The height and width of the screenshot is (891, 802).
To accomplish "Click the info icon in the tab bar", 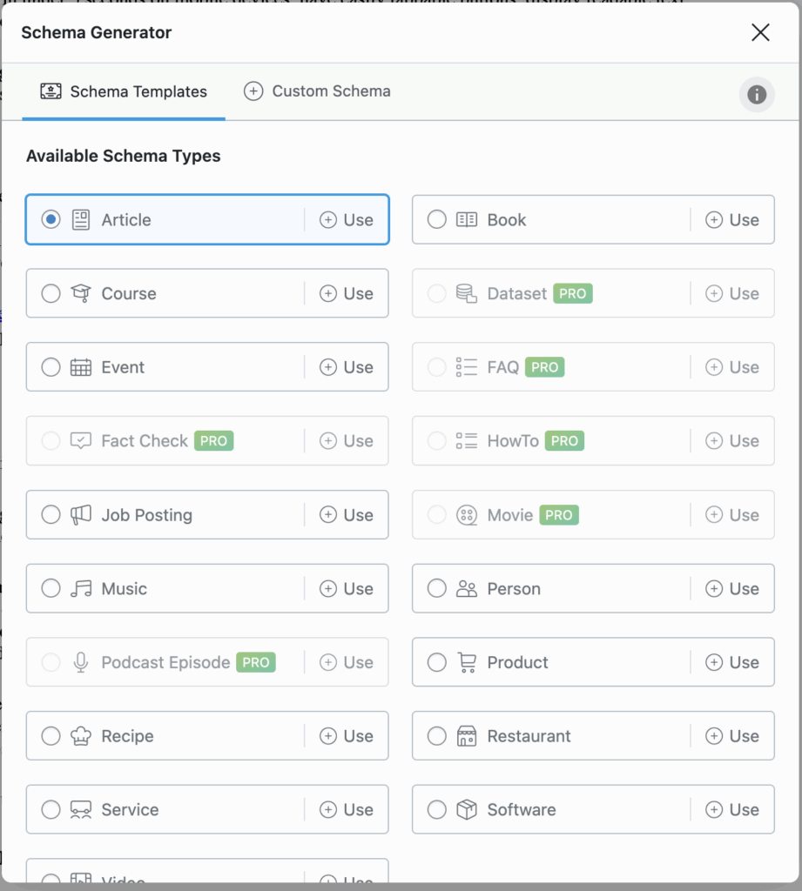I will click(756, 94).
